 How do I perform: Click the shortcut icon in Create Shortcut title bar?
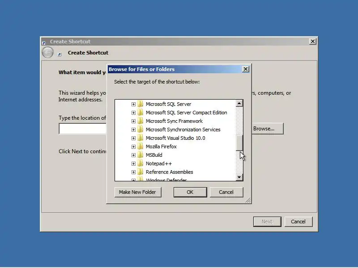tap(44, 42)
